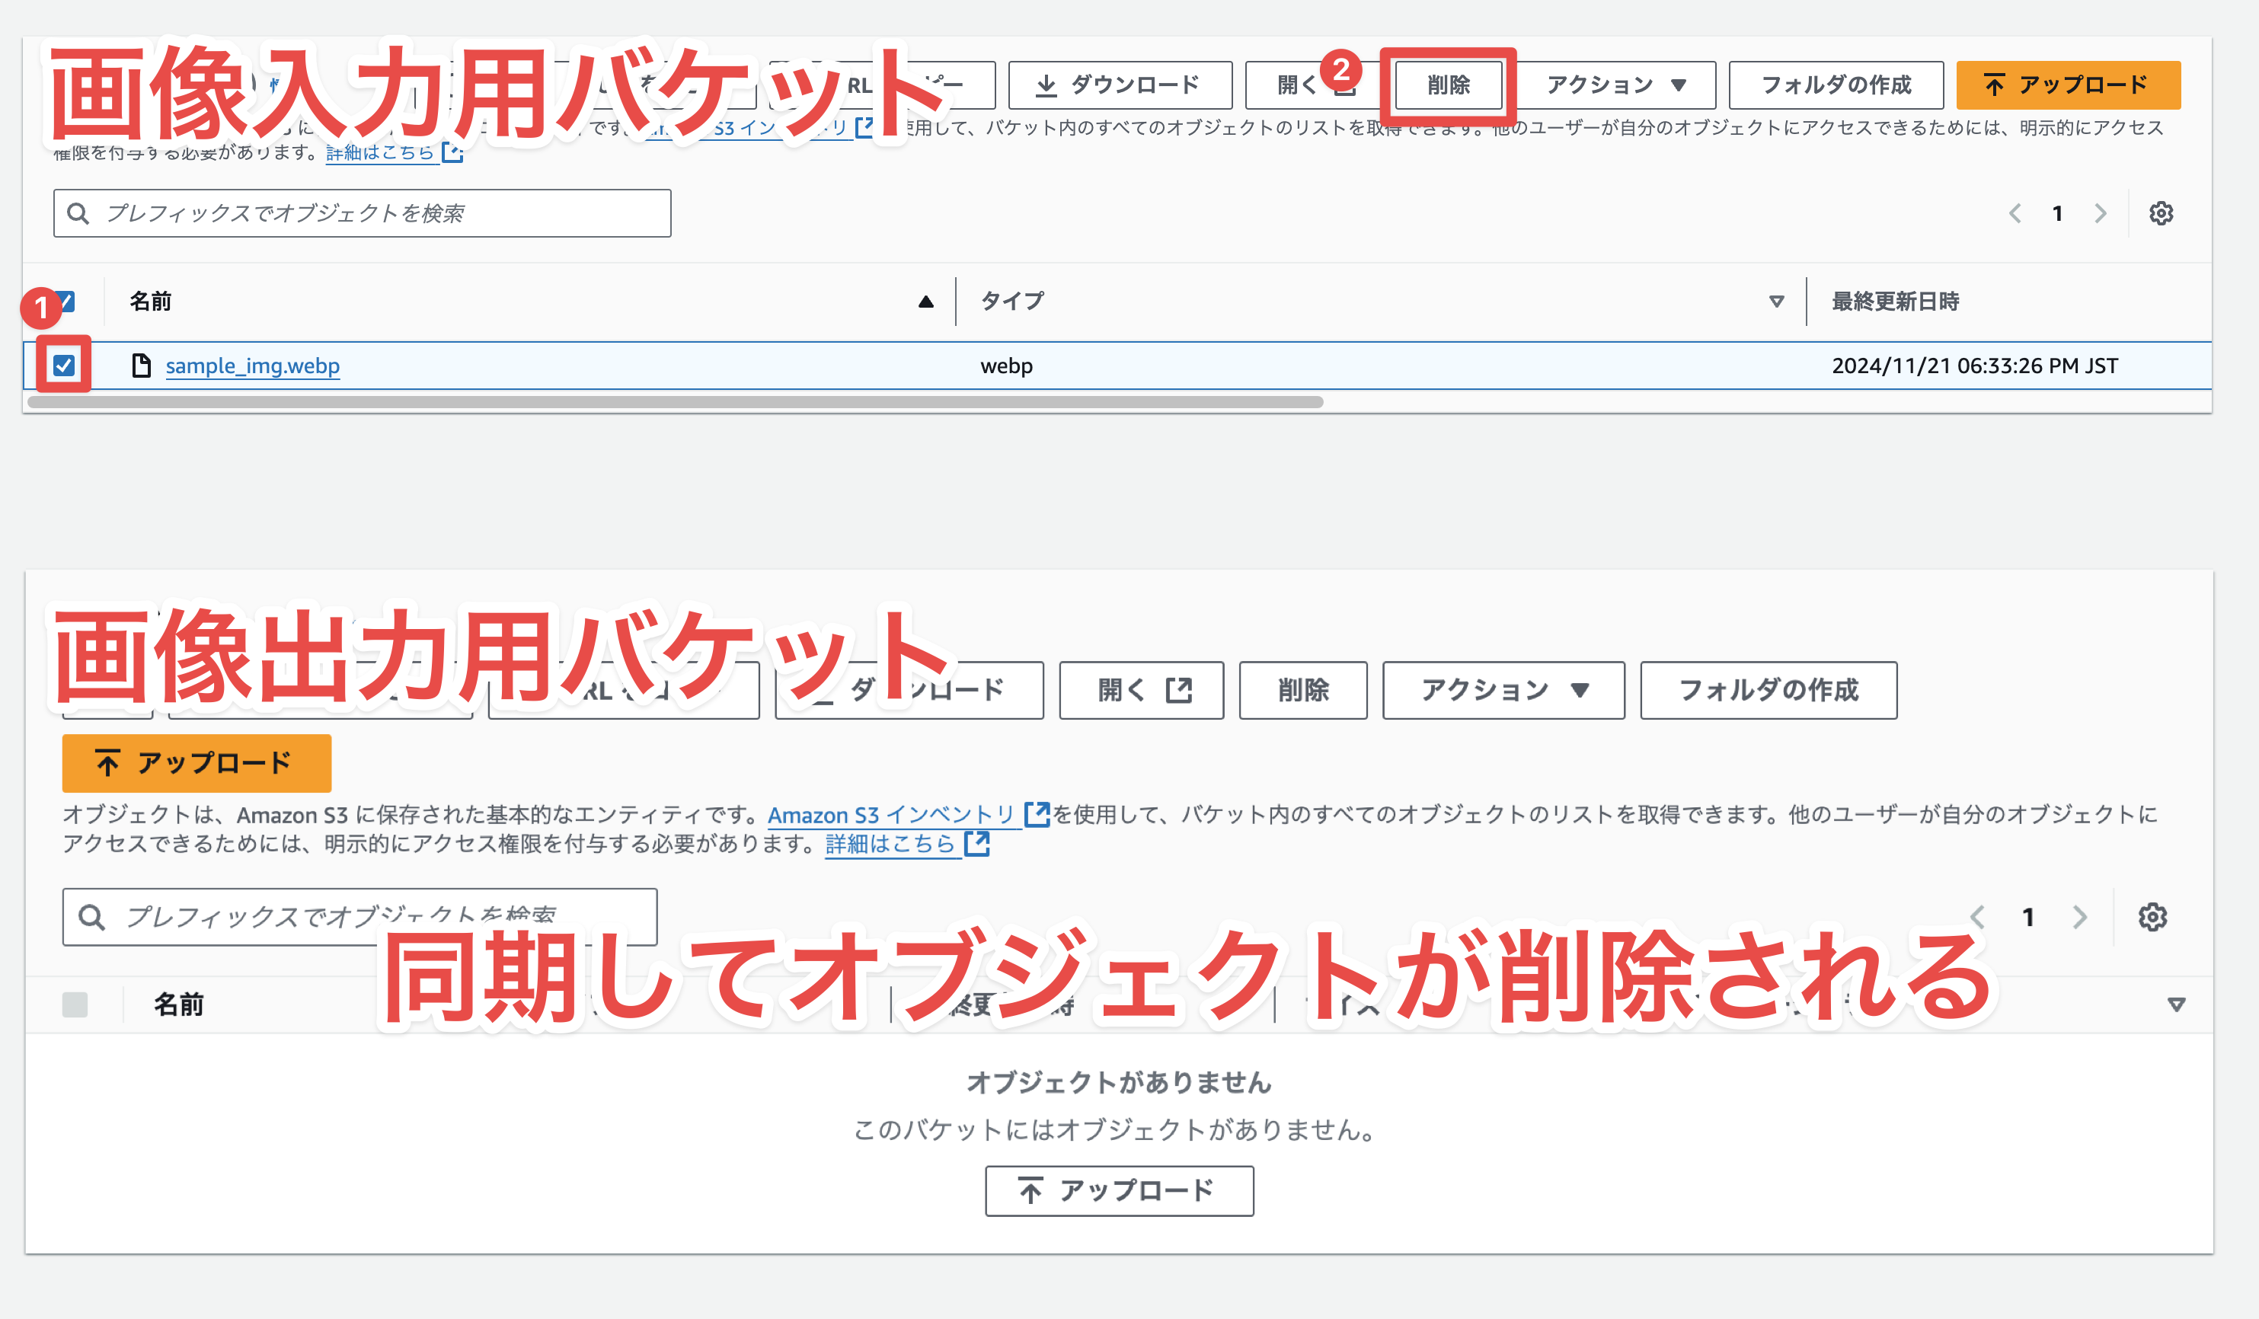2259x1319 pixels.
Task: Open the sample_img.webp object link
Action: click(x=252, y=366)
